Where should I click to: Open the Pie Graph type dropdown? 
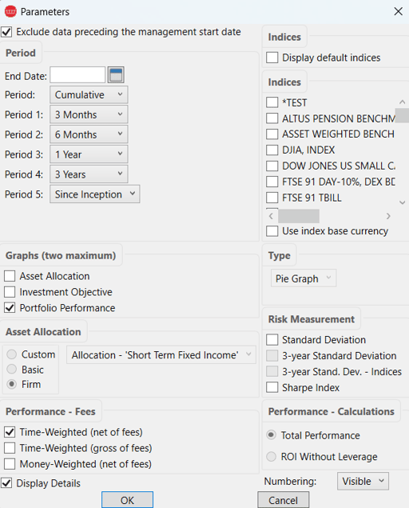pyautogui.click(x=304, y=278)
